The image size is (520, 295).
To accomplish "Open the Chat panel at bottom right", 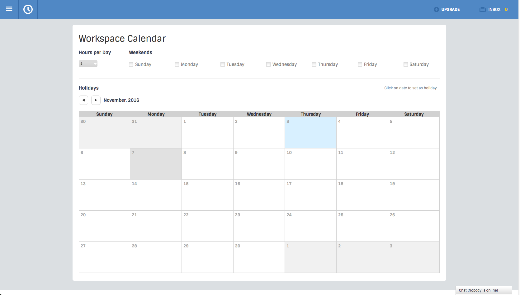I will [x=483, y=290].
